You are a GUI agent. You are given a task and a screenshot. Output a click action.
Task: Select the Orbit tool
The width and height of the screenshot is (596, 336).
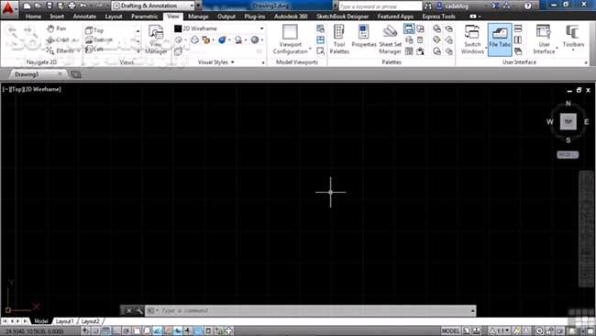coord(59,39)
